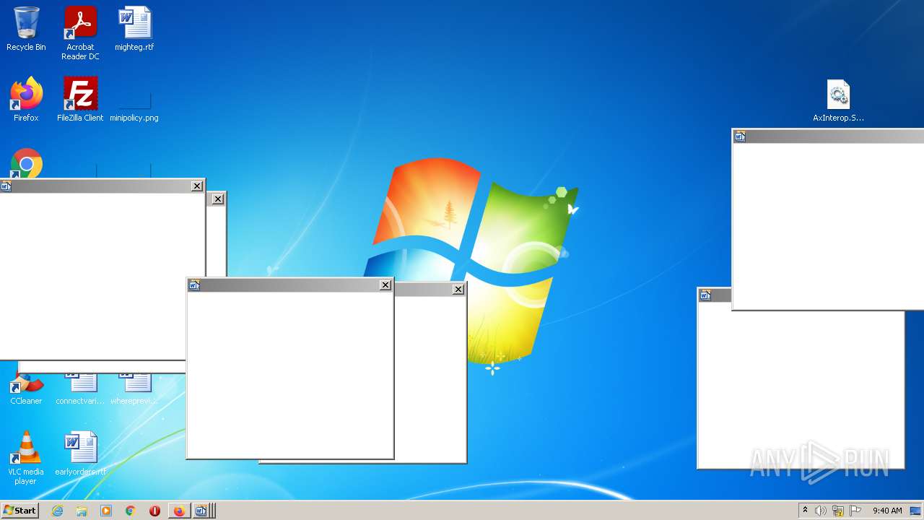924x520 pixels.
Task: Select the mighteg.rtf document icon
Action: tap(134, 29)
